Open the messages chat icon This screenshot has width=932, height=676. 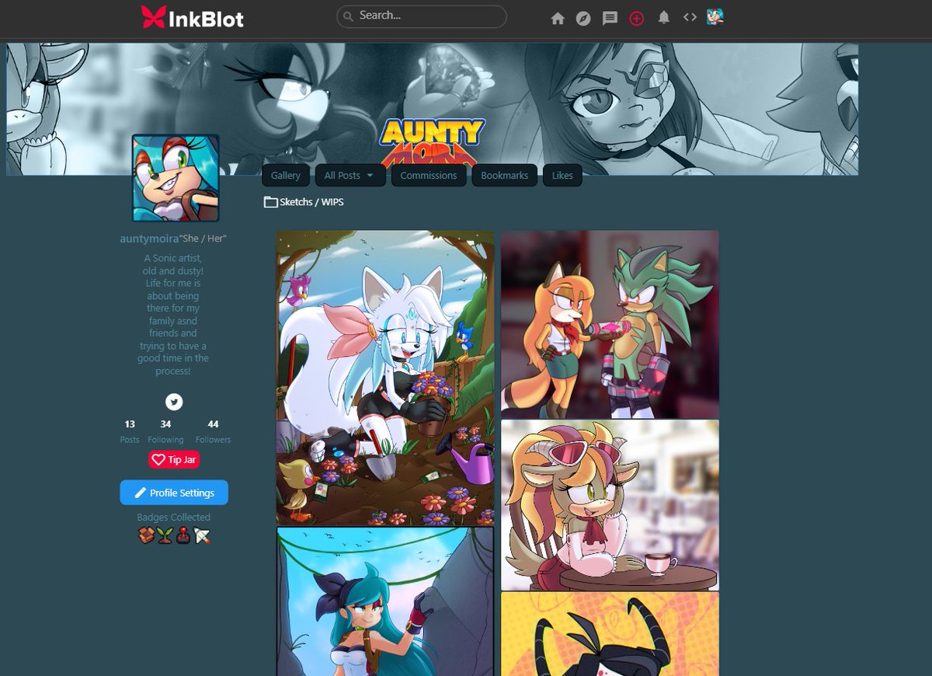tap(610, 18)
